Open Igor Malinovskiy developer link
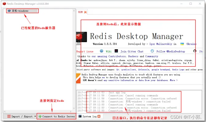Image resolution: width=206 pixels, height=122 pixels. tap(161, 44)
